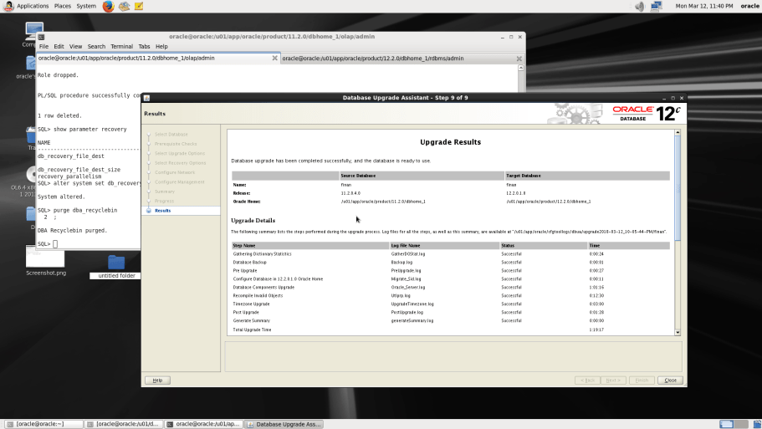Viewport: 762px width, 429px height.
Task: Open the Places menu
Action: [62, 6]
